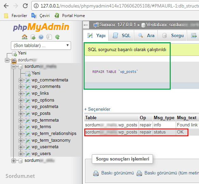Click Yeni database at tree top
Viewport: 199px width, 184px height.
pyautogui.click(x=22, y=53)
